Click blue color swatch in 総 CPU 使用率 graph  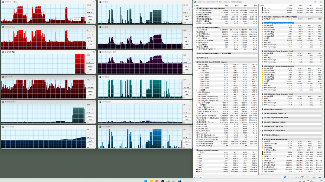[92, 60]
